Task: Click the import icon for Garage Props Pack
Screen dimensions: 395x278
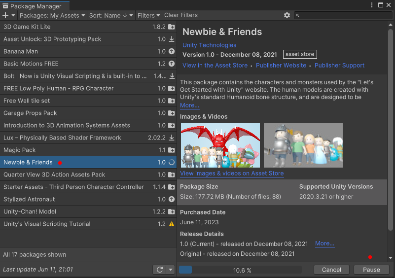Action: (172, 113)
